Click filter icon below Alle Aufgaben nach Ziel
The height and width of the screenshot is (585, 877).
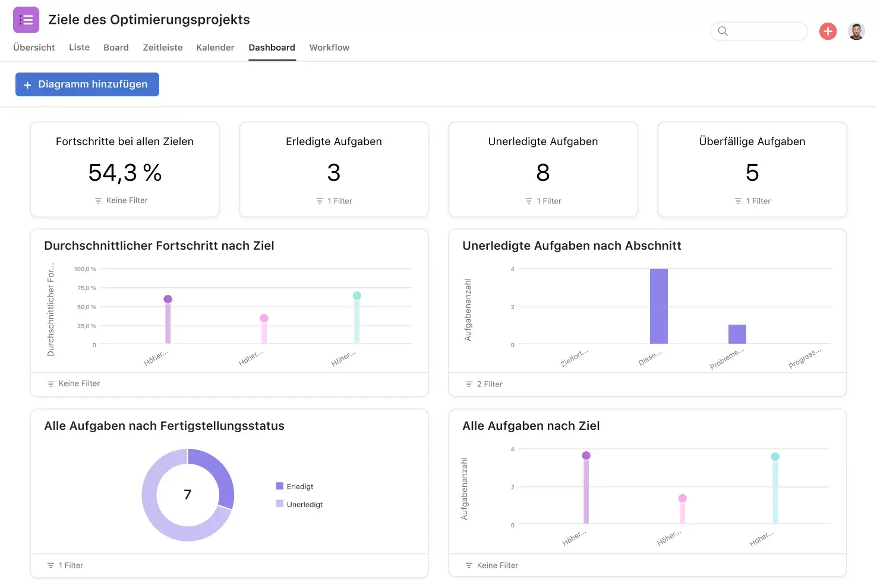(469, 566)
